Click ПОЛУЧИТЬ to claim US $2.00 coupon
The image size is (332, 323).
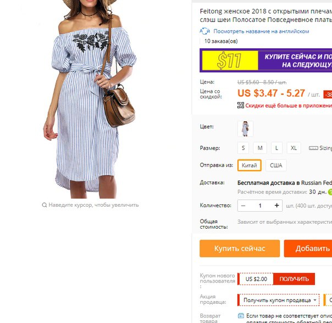click(294, 279)
